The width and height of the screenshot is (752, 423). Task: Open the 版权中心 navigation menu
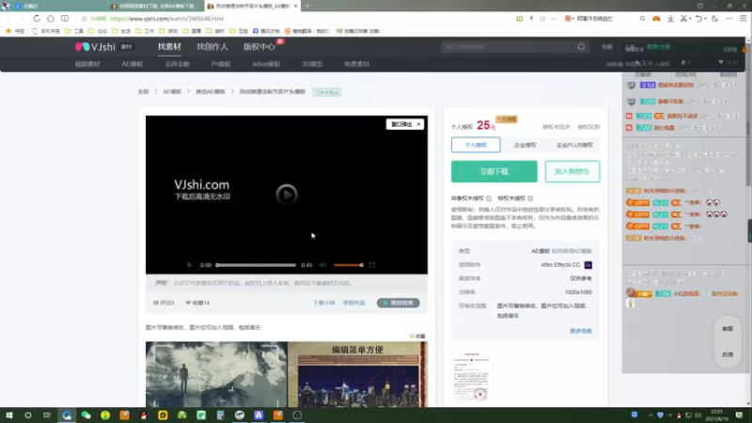[x=259, y=46]
